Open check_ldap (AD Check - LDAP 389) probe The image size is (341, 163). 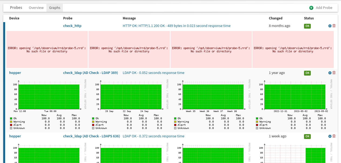(90, 73)
